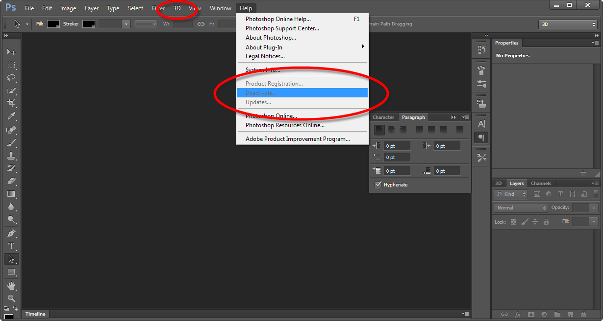Click the Timeline panel tab
The height and width of the screenshot is (321, 603).
point(35,314)
